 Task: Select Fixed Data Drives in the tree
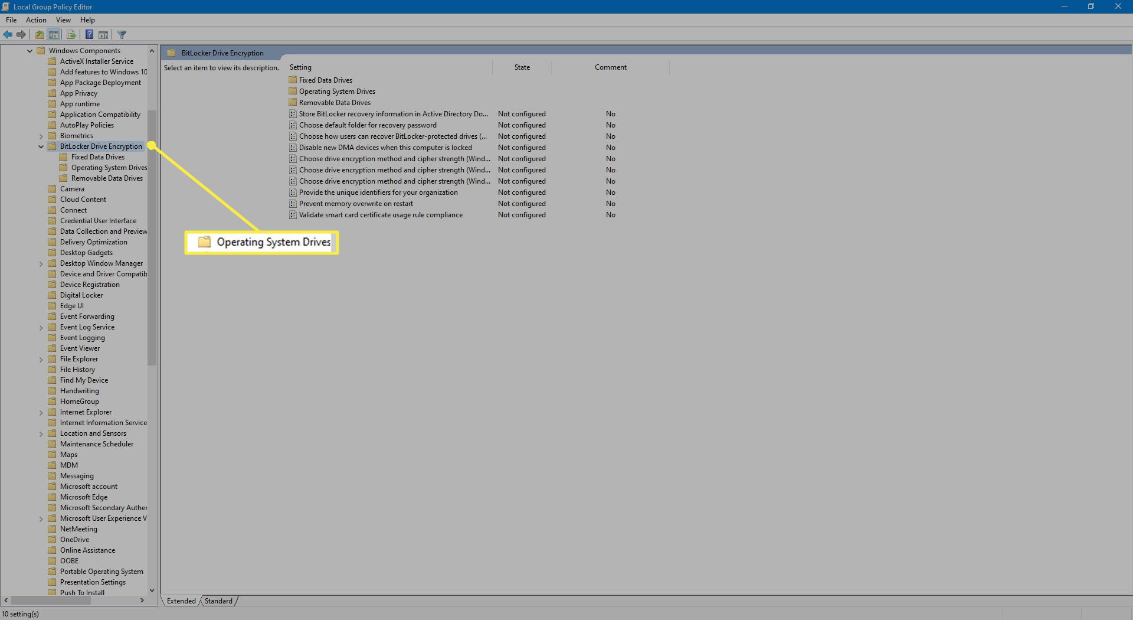tap(98, 157)
